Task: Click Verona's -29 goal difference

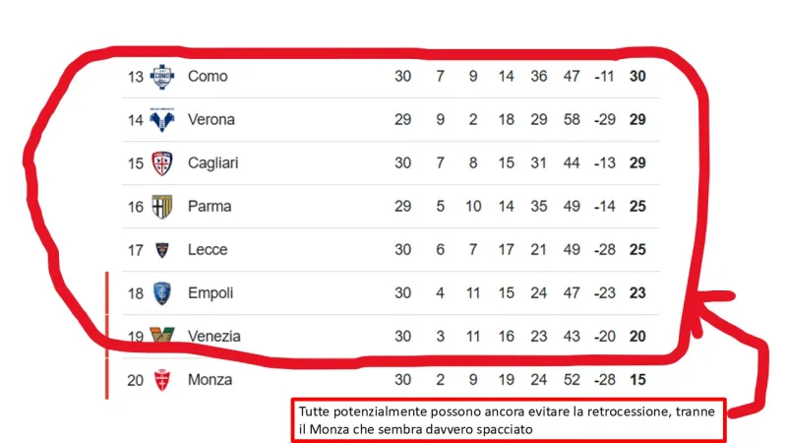Action: pyautogui.click(x=604, y=120)
